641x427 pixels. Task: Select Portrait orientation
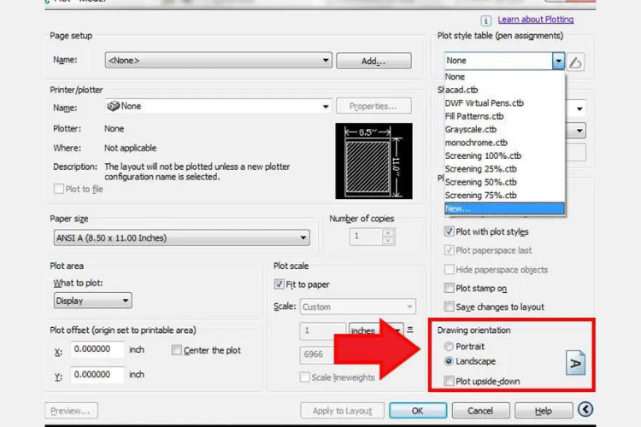(x=449, y=347)
